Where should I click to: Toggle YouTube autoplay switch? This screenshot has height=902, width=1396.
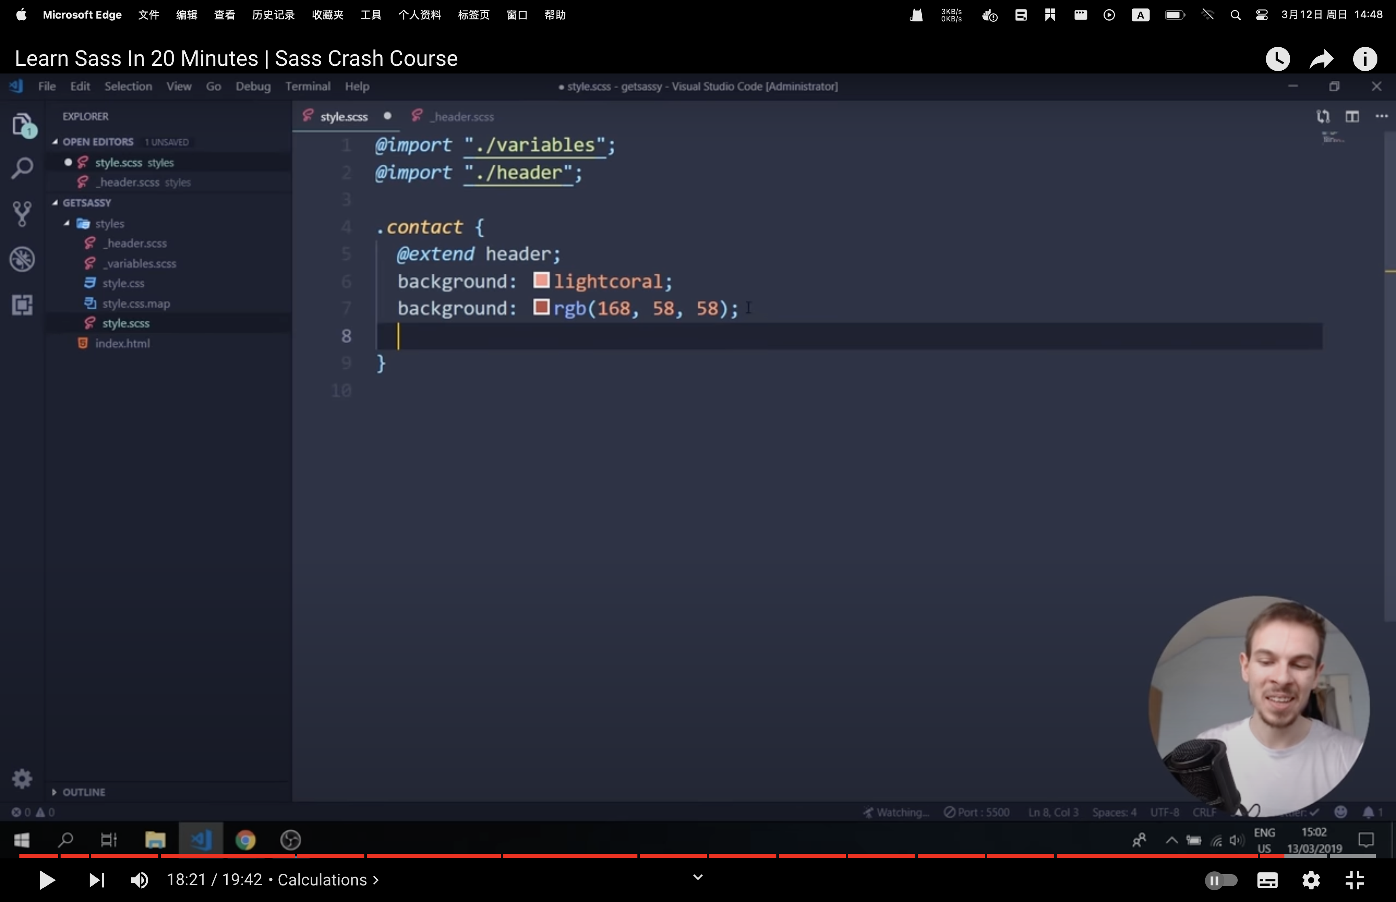pyautogui.click(x=1221, y=880)
